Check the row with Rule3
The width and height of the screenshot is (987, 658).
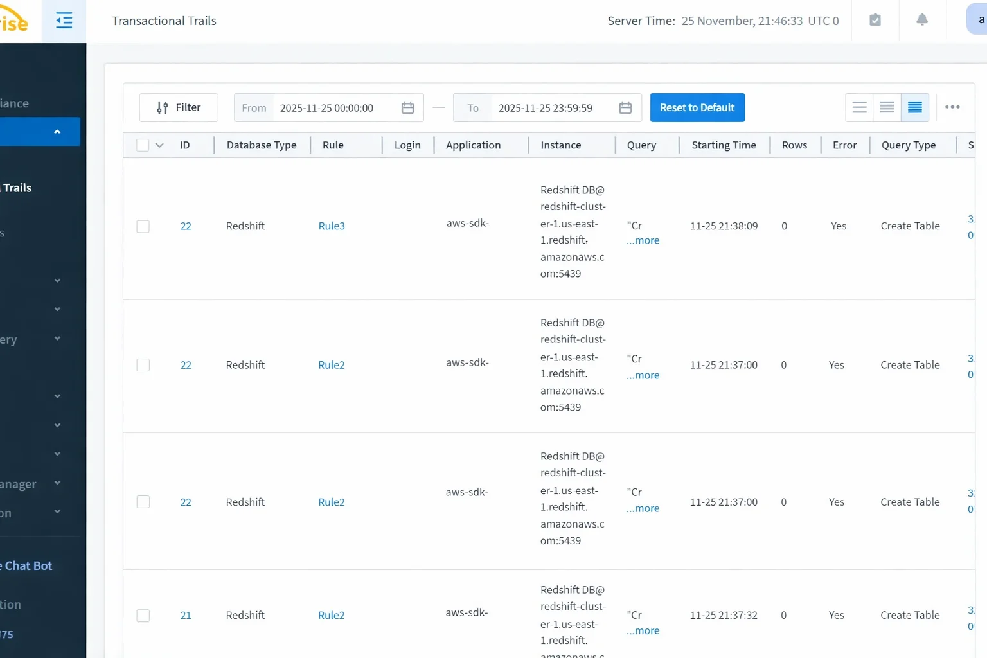point(143,226)
